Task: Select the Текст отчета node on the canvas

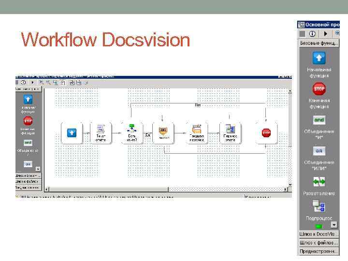Action: 101,133
